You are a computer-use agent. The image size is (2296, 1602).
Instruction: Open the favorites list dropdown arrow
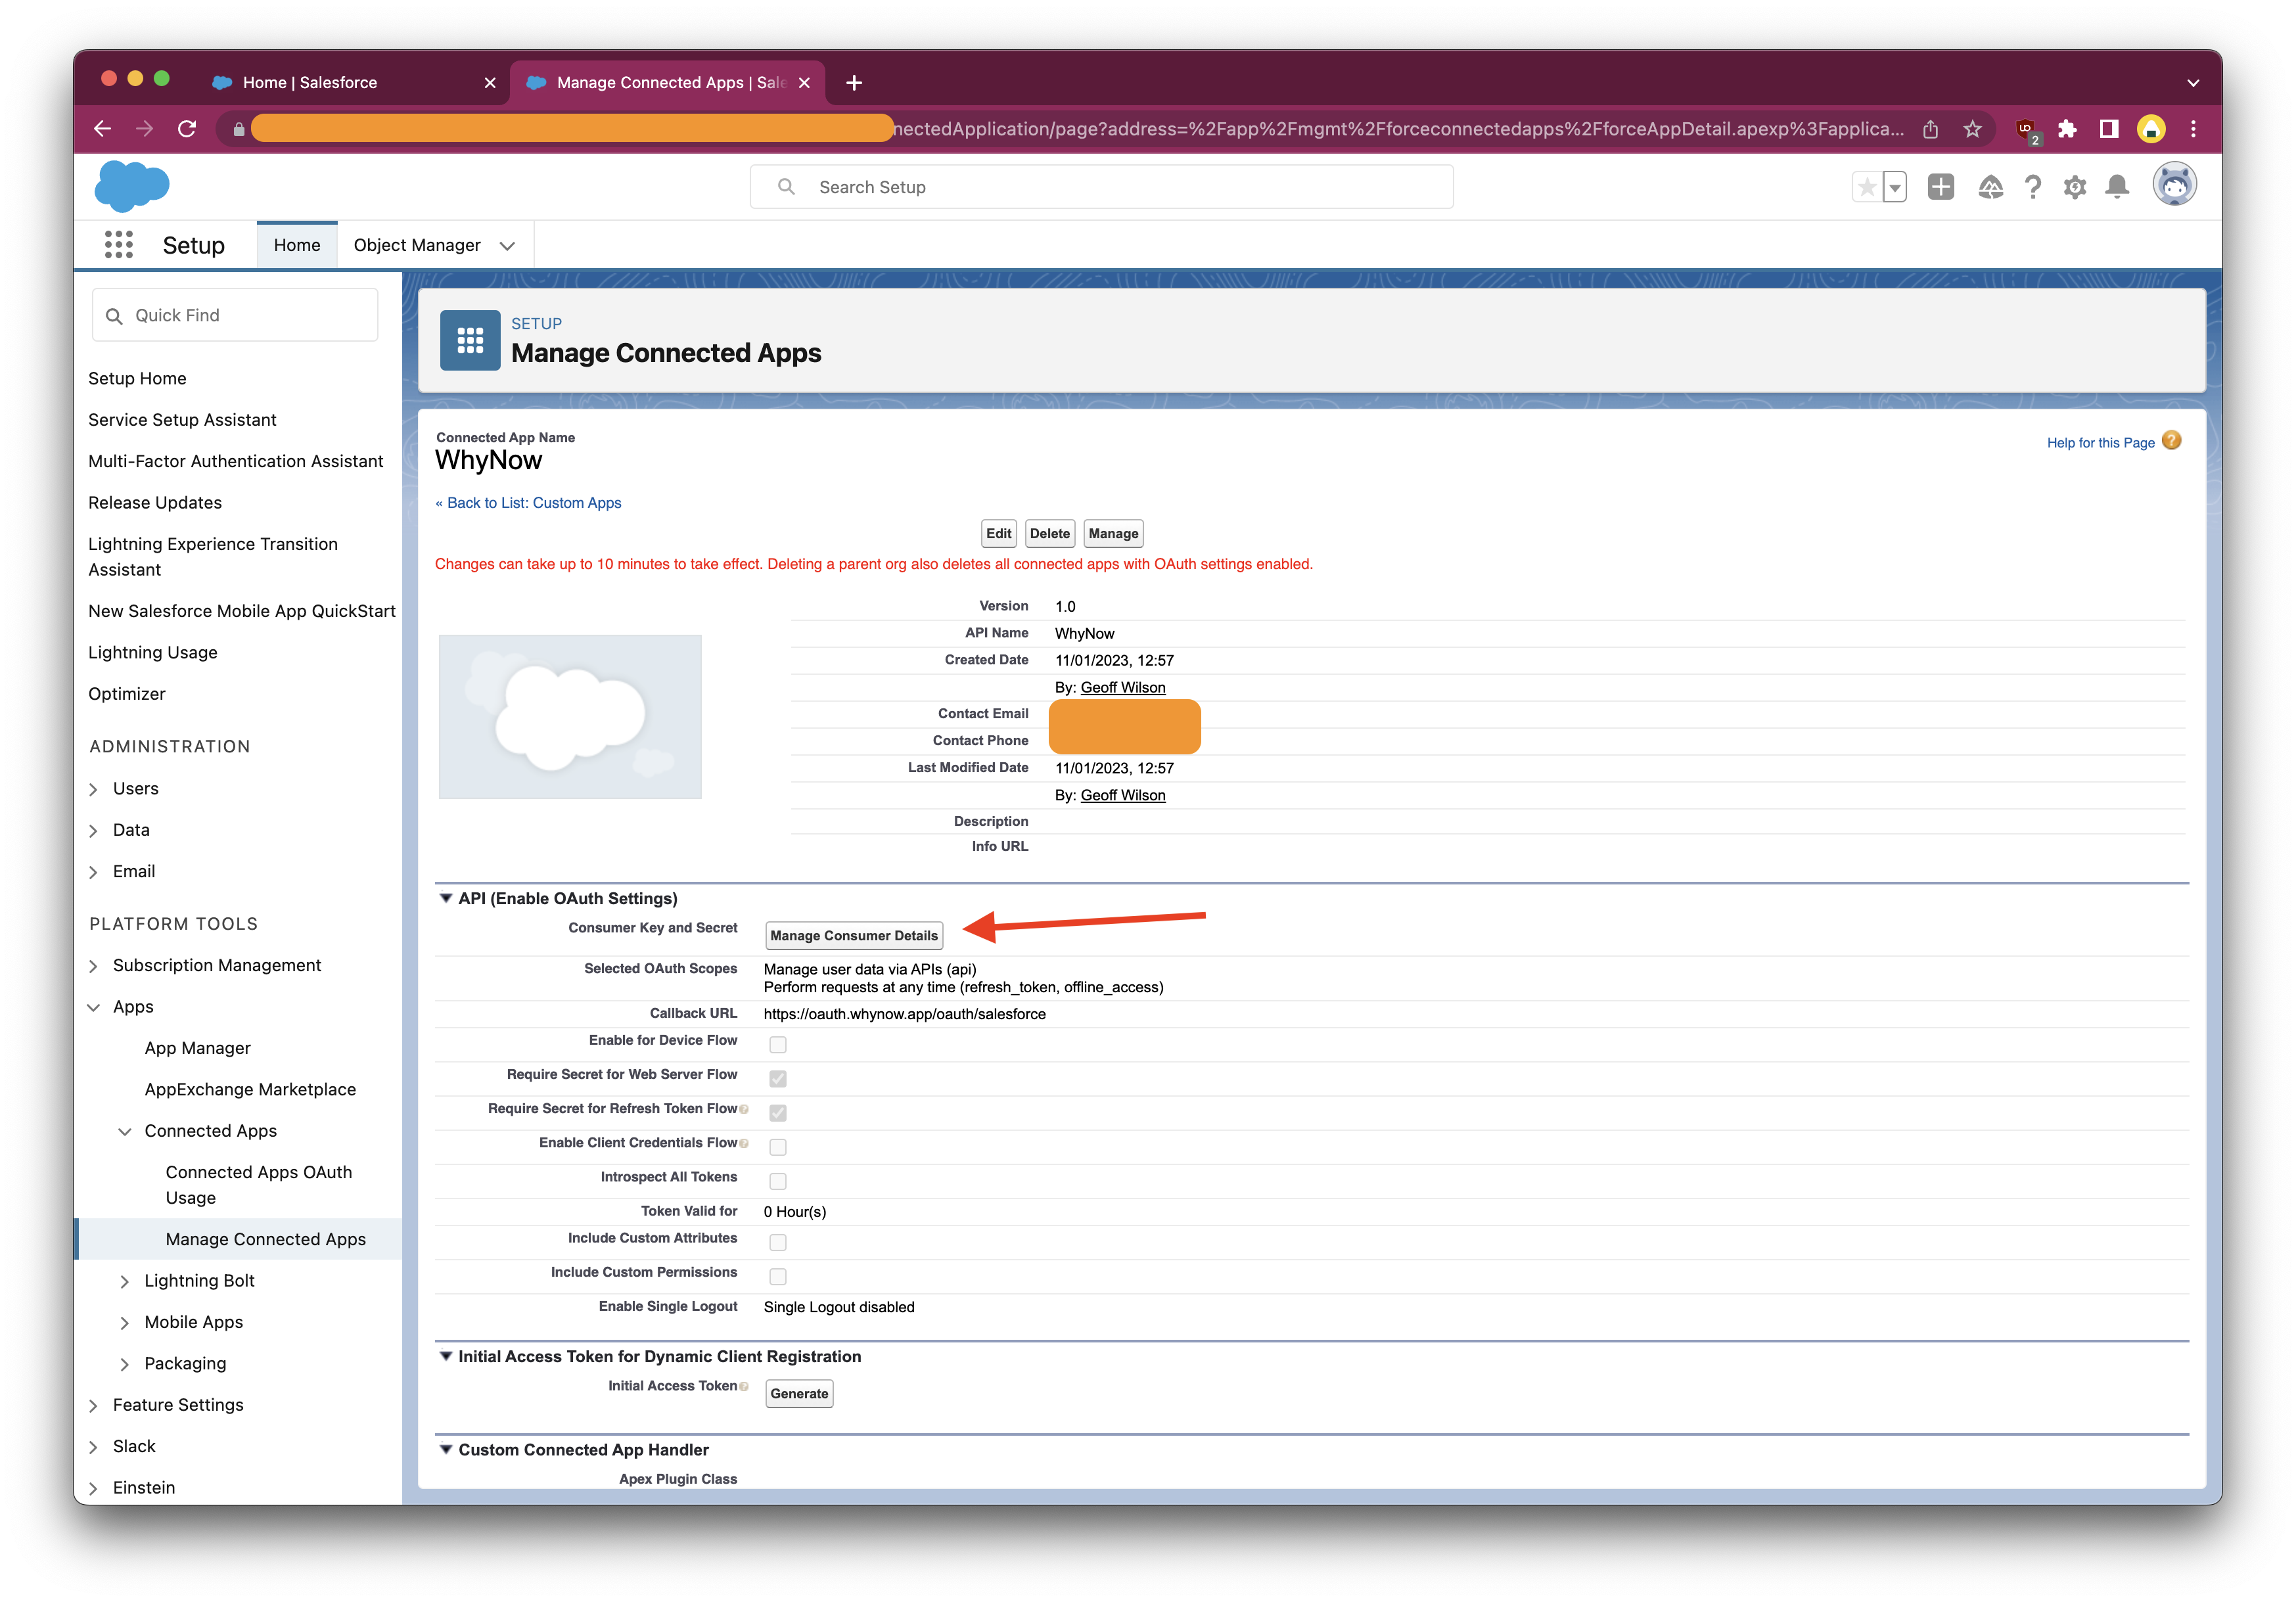tap(1894, 187)
